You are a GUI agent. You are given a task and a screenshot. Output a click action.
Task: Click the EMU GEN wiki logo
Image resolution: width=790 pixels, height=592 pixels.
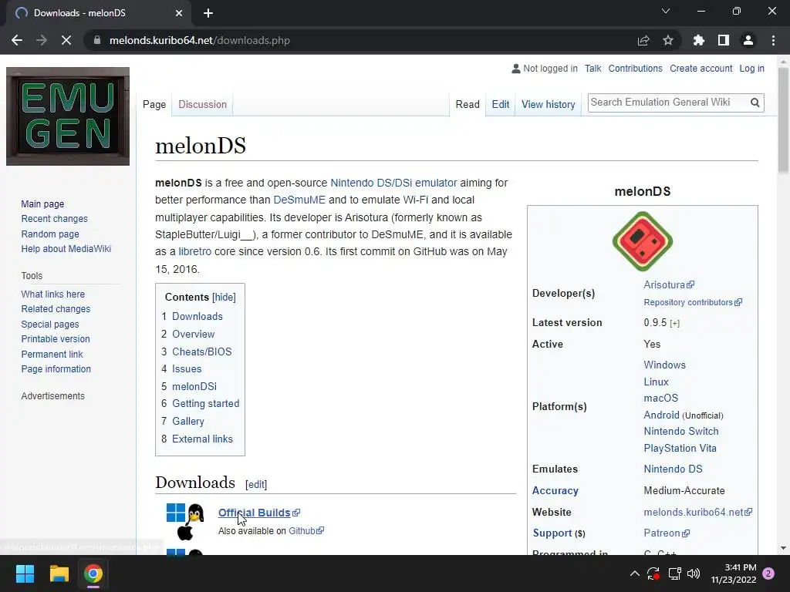point(68,116)
